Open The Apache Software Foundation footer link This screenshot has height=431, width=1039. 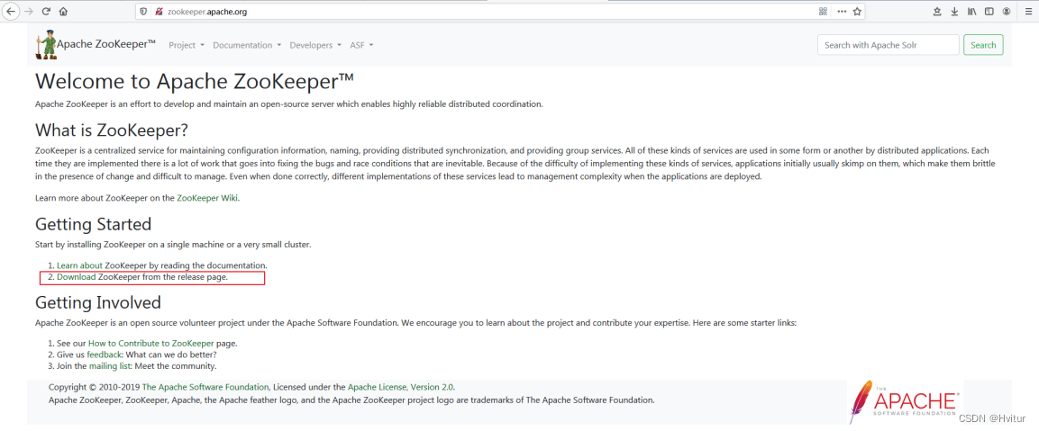[205, 387]
